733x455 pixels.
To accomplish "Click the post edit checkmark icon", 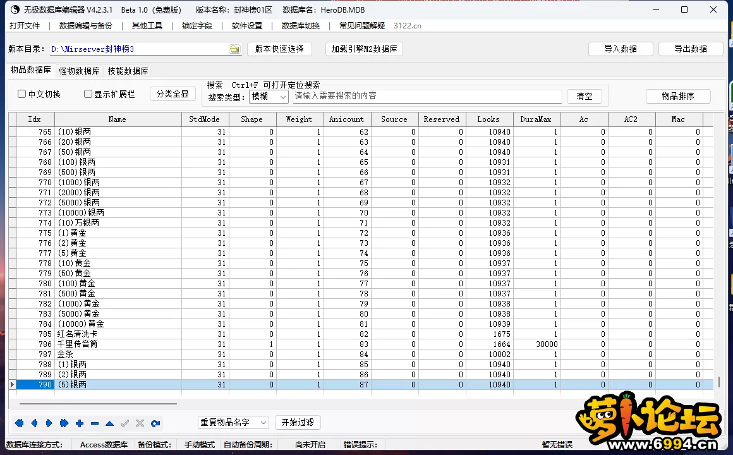I will [125, 423].
